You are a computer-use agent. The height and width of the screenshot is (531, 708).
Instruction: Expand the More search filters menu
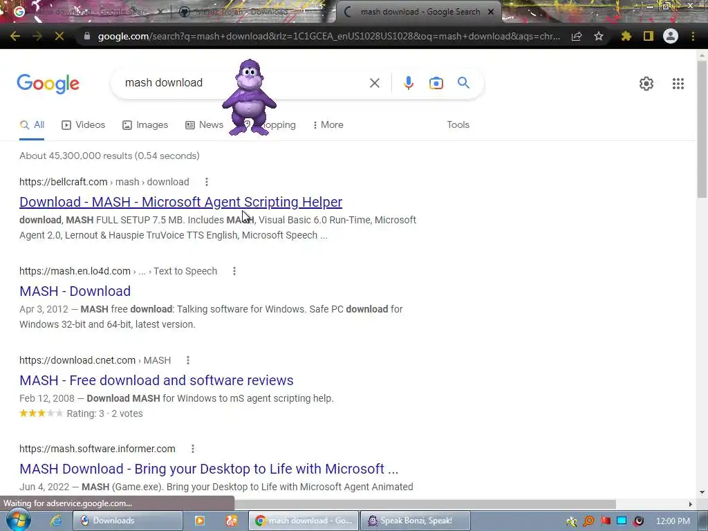point(328,124)
